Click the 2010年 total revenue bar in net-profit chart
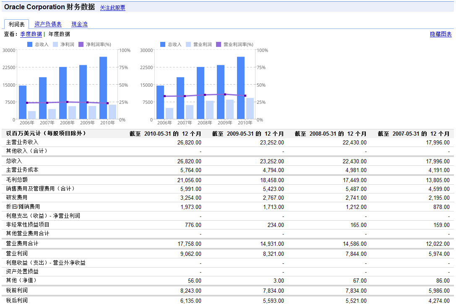Image resolution: width=456 pixels, height=304 pixels. coord(103,88)
